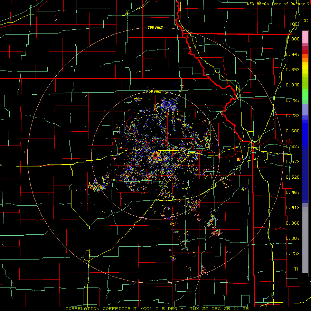Click the 0.893 value on color scale
311x311 pixels.
pos(293,69)
